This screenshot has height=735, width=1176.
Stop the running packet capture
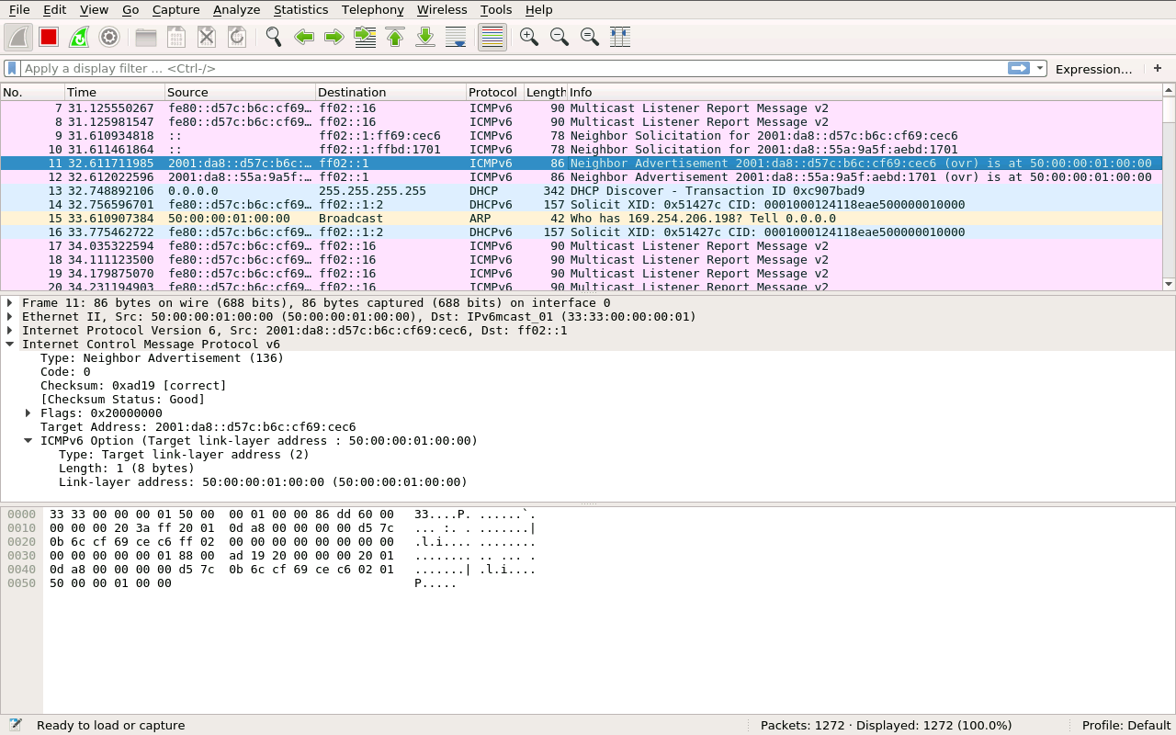click(49, 37)
